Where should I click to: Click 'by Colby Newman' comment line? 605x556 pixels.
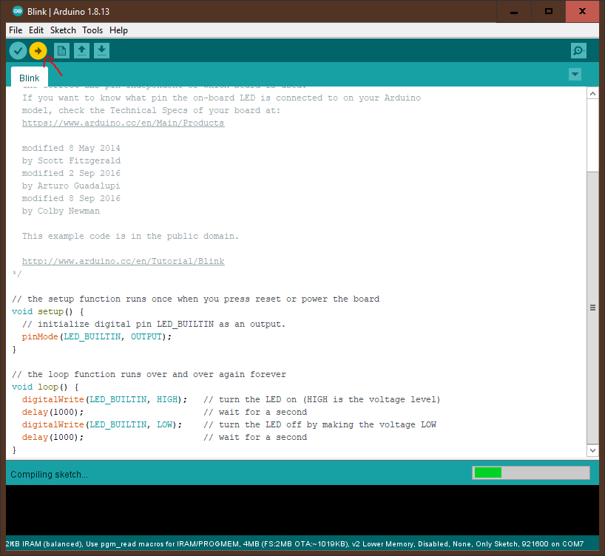(x=61, y=211)
